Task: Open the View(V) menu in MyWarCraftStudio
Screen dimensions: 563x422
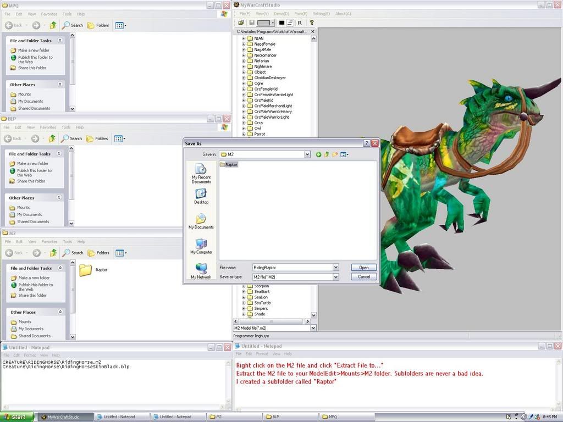Action: tap(262, 14)
